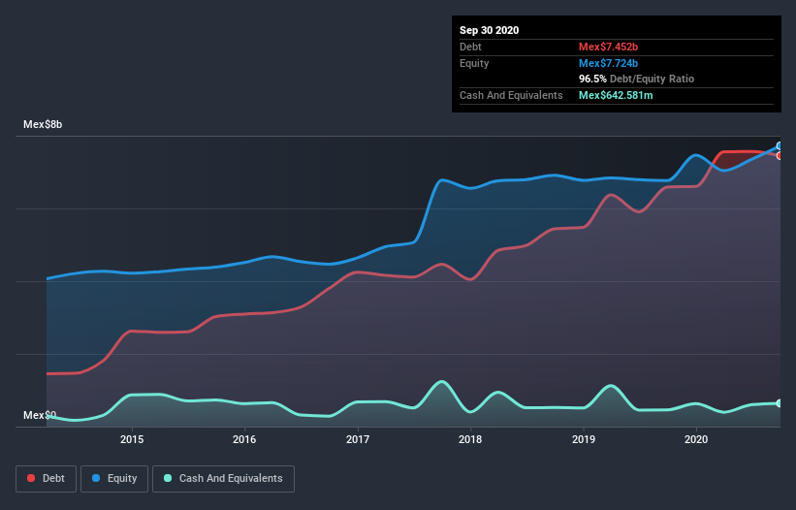Click the 2019 x-axis label
This screenshot has height=510, width=796.
(584, 439)
